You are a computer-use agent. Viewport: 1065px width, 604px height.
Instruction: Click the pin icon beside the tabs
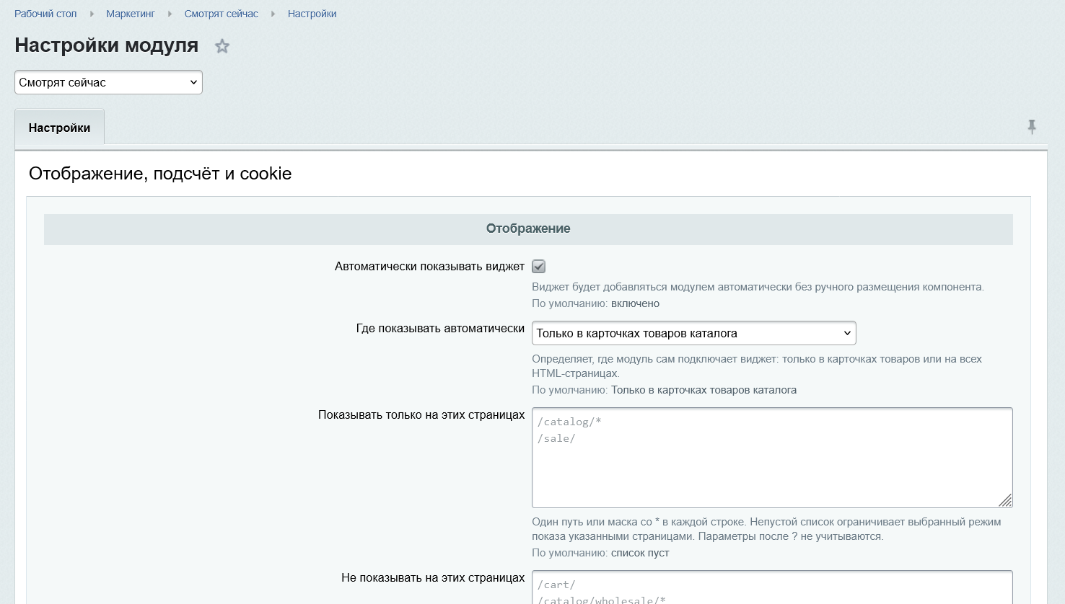point(1032,127)
